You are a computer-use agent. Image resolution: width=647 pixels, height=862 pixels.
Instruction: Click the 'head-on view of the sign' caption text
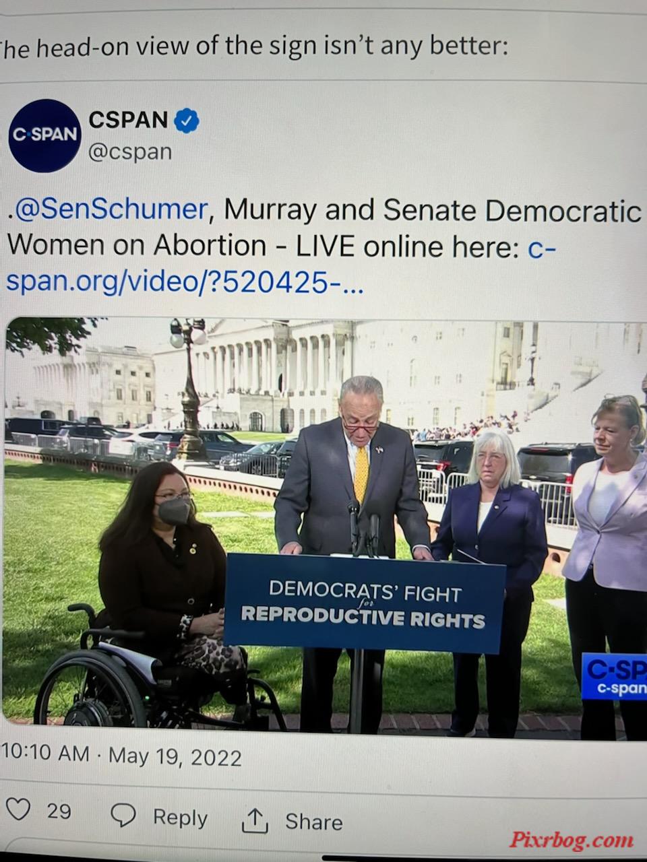tap(253, 46)
